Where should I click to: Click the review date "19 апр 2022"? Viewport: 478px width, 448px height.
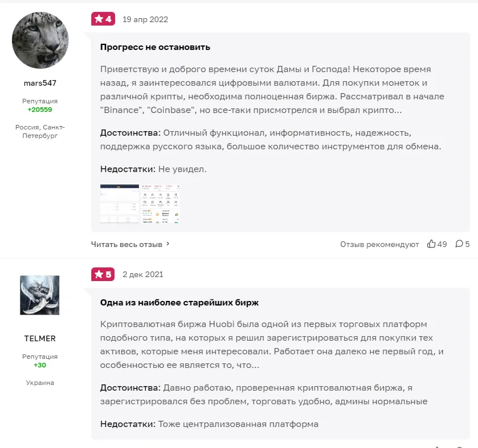145,19
